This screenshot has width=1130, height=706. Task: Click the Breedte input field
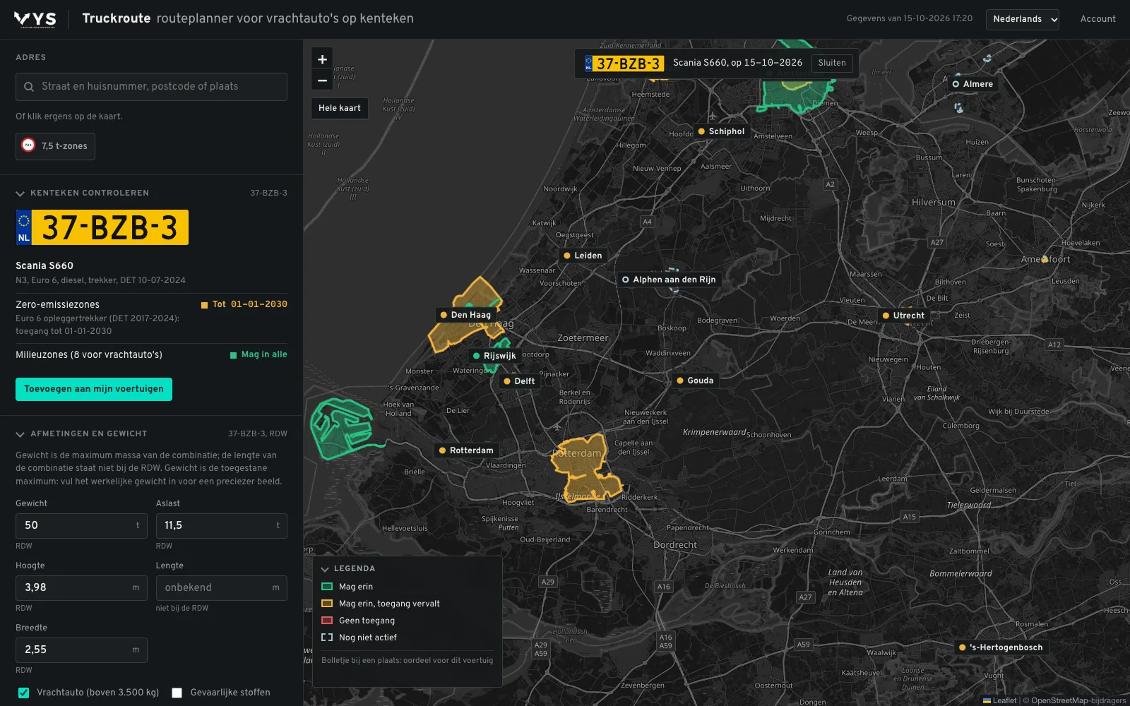[x=81, y=650]
